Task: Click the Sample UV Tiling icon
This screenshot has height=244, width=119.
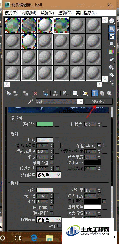Action: [112, 44]
